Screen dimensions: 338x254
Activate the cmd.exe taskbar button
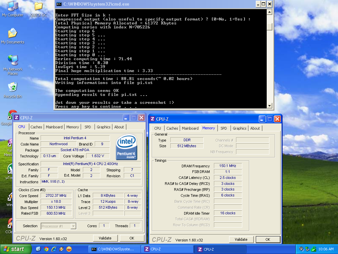[115, 249]
